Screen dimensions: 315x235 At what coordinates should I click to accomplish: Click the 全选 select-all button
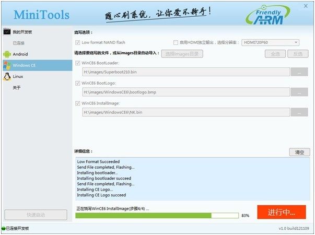275,54
